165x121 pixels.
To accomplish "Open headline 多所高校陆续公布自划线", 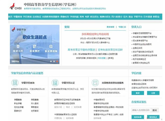I will pos(95,34).
